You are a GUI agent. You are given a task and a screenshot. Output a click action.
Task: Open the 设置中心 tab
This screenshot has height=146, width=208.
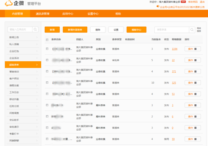[93, 14]
